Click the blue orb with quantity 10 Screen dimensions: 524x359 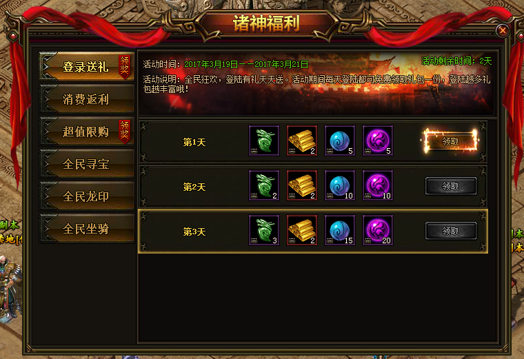(340, 185)
